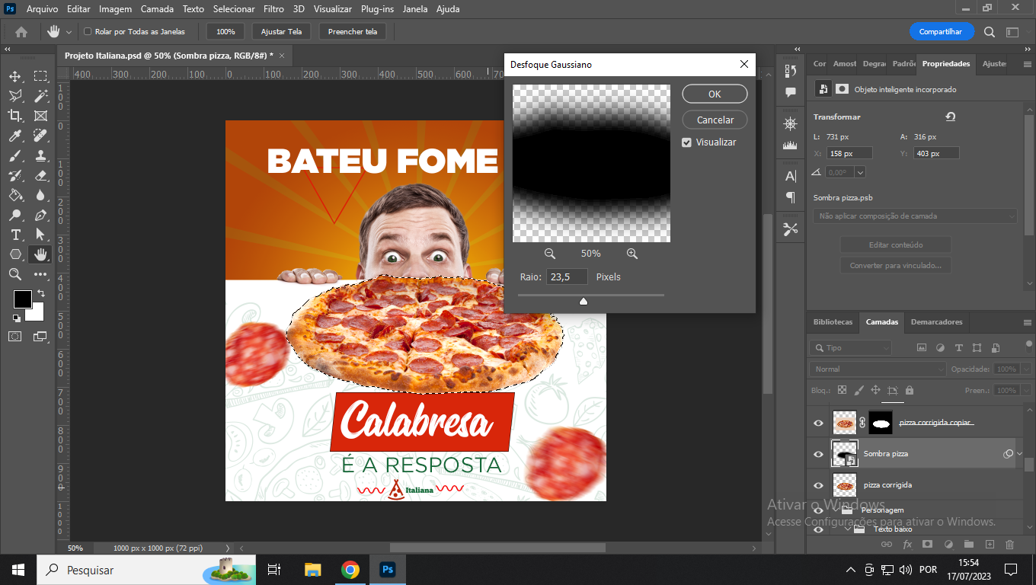Screen dimensions: 1036x585
Task: Swap foreground and background colors
Action: point(40,293)
